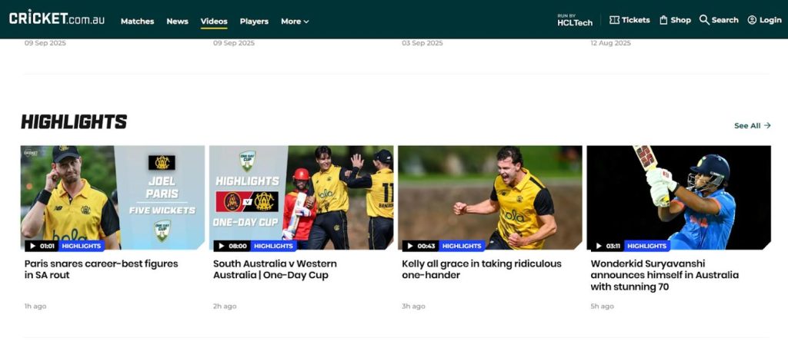
Task: Open 'Kelly all grace' article title
Action: pos(481,269)
